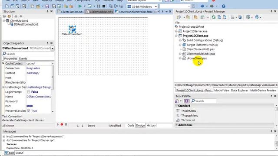Screen dimensions: 278x156
Task: Click the move-down arrow in Structure panel
Action: pyautogui.click(x=21, y=16)
